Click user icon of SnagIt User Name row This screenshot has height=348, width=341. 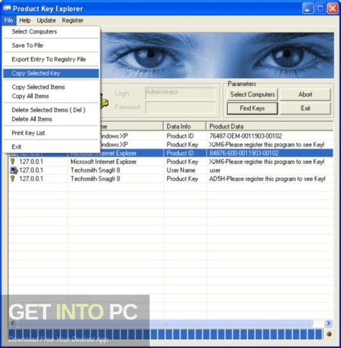click(x=13, y=170)
